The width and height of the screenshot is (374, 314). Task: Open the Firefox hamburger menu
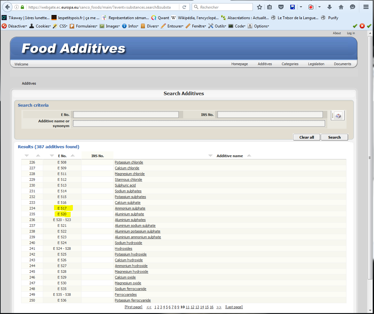[x=366, y=7]
